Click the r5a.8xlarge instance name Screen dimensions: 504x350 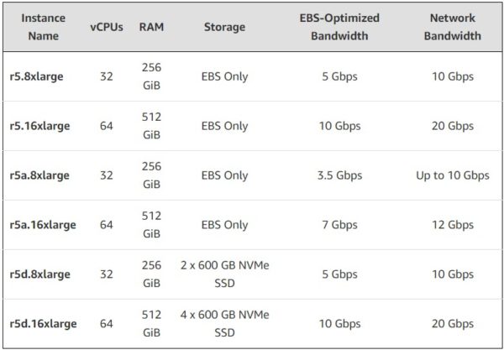[39, 175]
